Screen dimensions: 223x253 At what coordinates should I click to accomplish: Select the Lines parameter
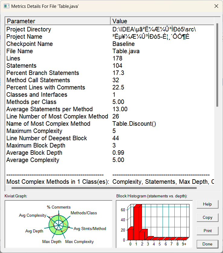pyautogui.click(x=13, y=58)
